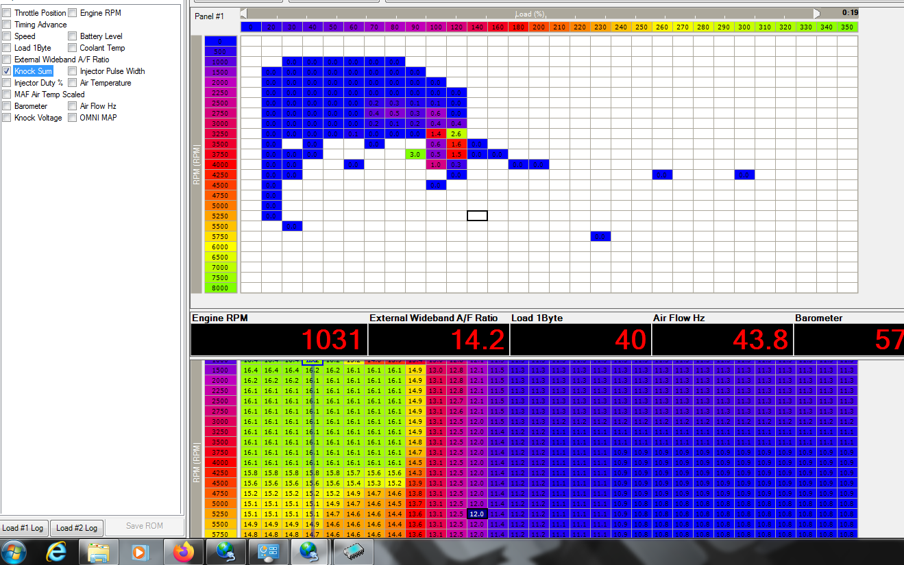Open Windows File Explorer folder icon

click(x=99, y=551)
